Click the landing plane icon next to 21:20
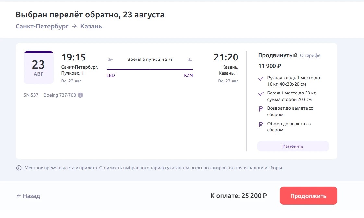 pyautogui.click(x=190, y=60)
